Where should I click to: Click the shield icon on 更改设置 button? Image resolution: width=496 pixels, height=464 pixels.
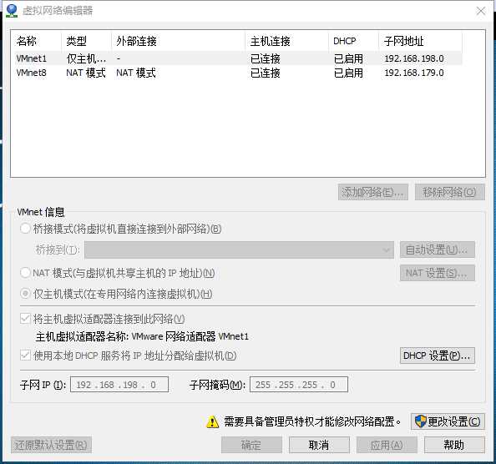tap(421, 421)
